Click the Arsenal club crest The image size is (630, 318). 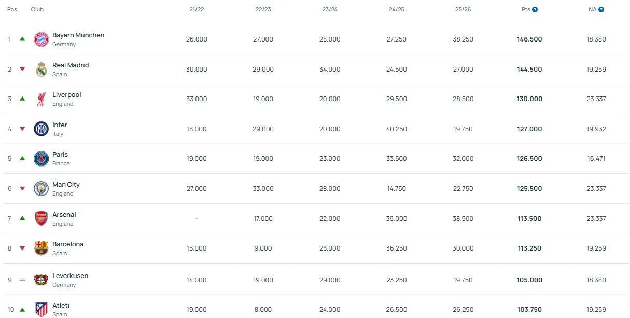point(41,218)
